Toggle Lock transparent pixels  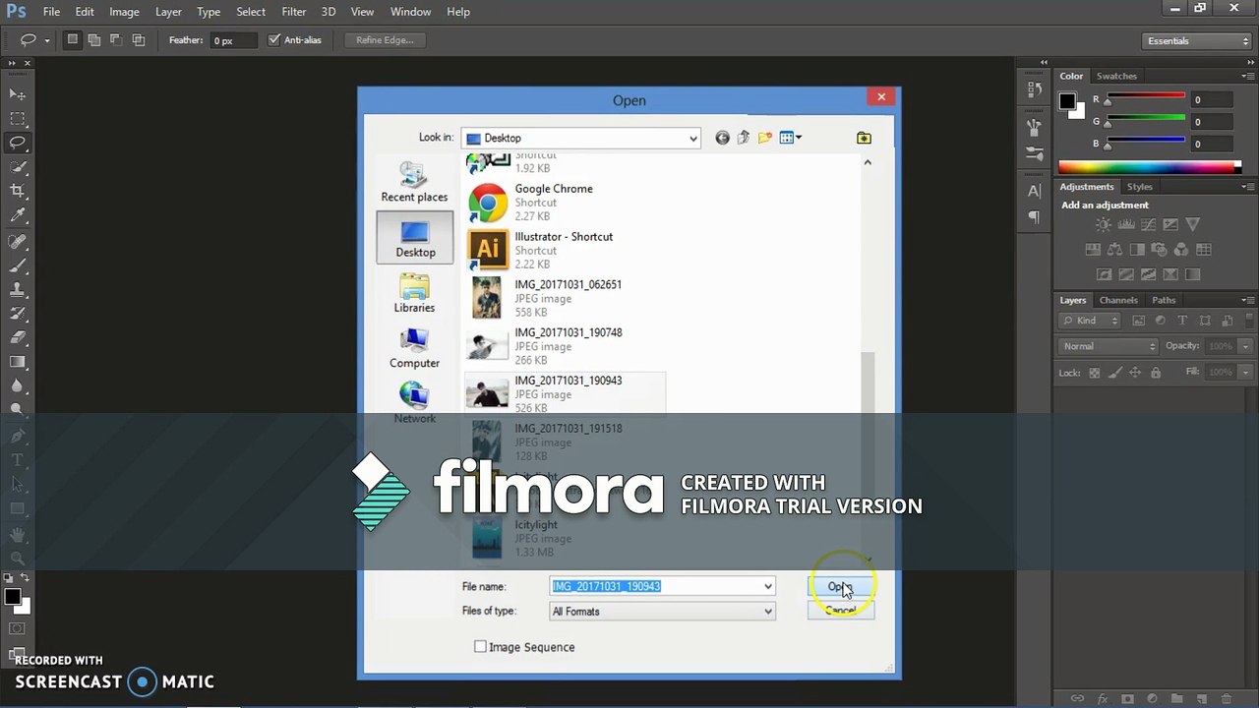tap(1095, 373)
